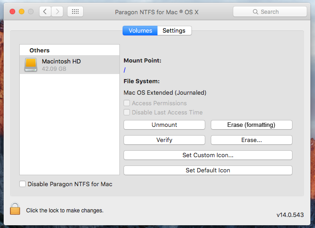Click Set Custom Icon... button

tap(208, 155)
